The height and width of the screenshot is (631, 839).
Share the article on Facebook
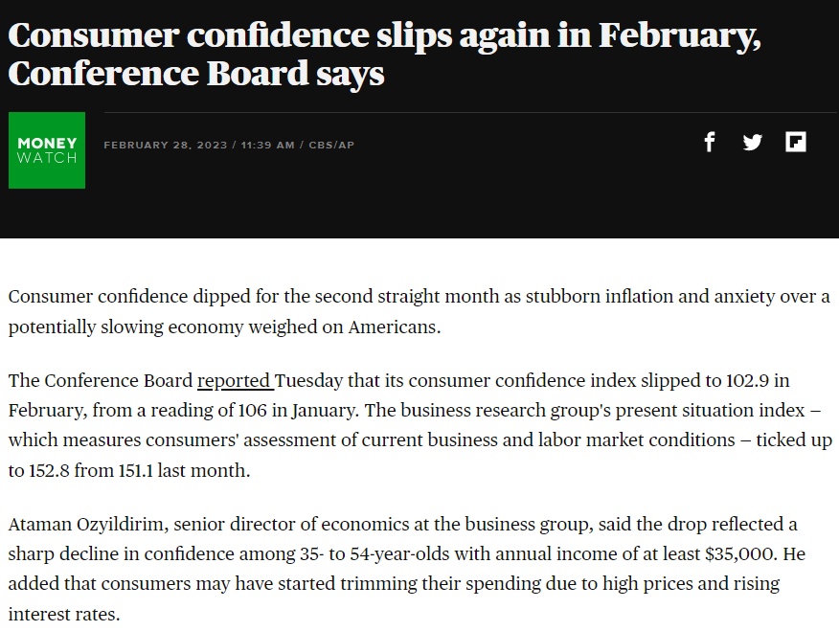coord(710,143)
